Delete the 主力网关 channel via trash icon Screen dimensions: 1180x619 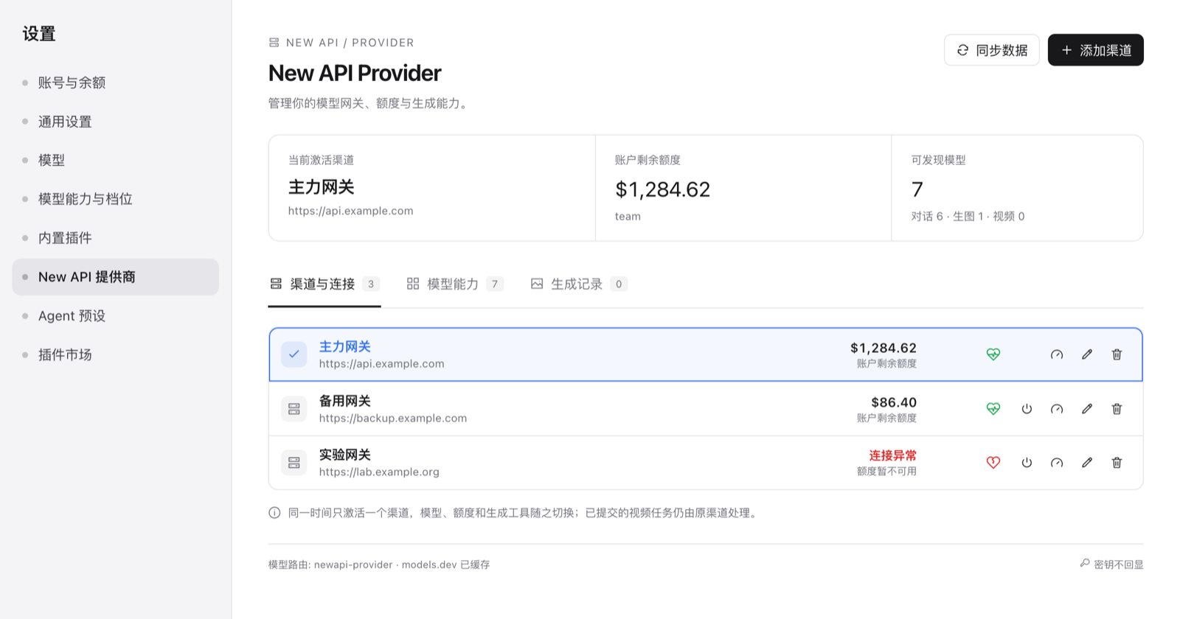tap(1117, 354)
